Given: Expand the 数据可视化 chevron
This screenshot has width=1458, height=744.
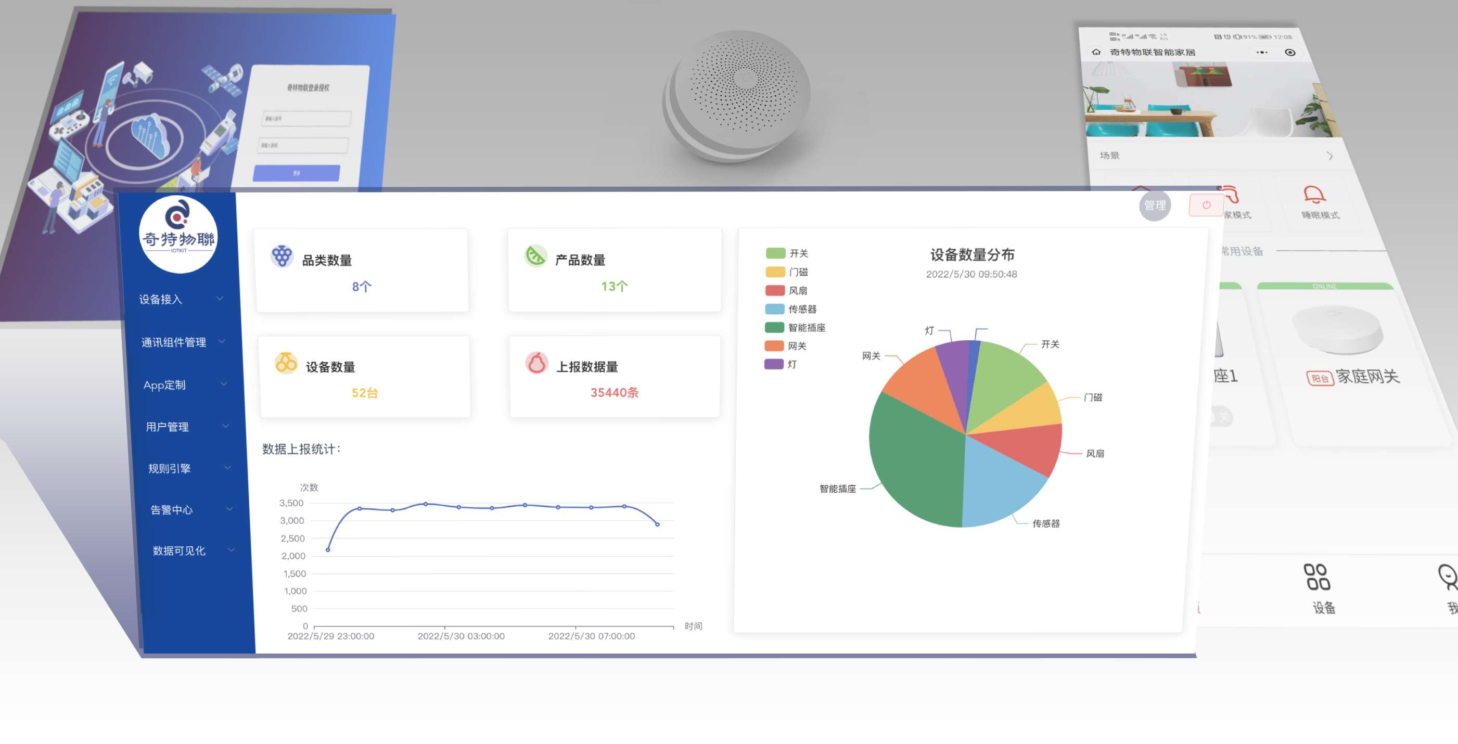Looking at the screenshot, I should (231, 549).
